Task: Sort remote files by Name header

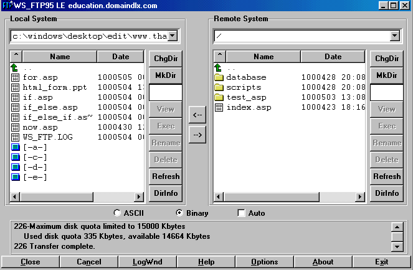Action: (x=263, y=56)
